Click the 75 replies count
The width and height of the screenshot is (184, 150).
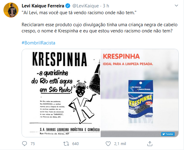click(x=33, y=144)
